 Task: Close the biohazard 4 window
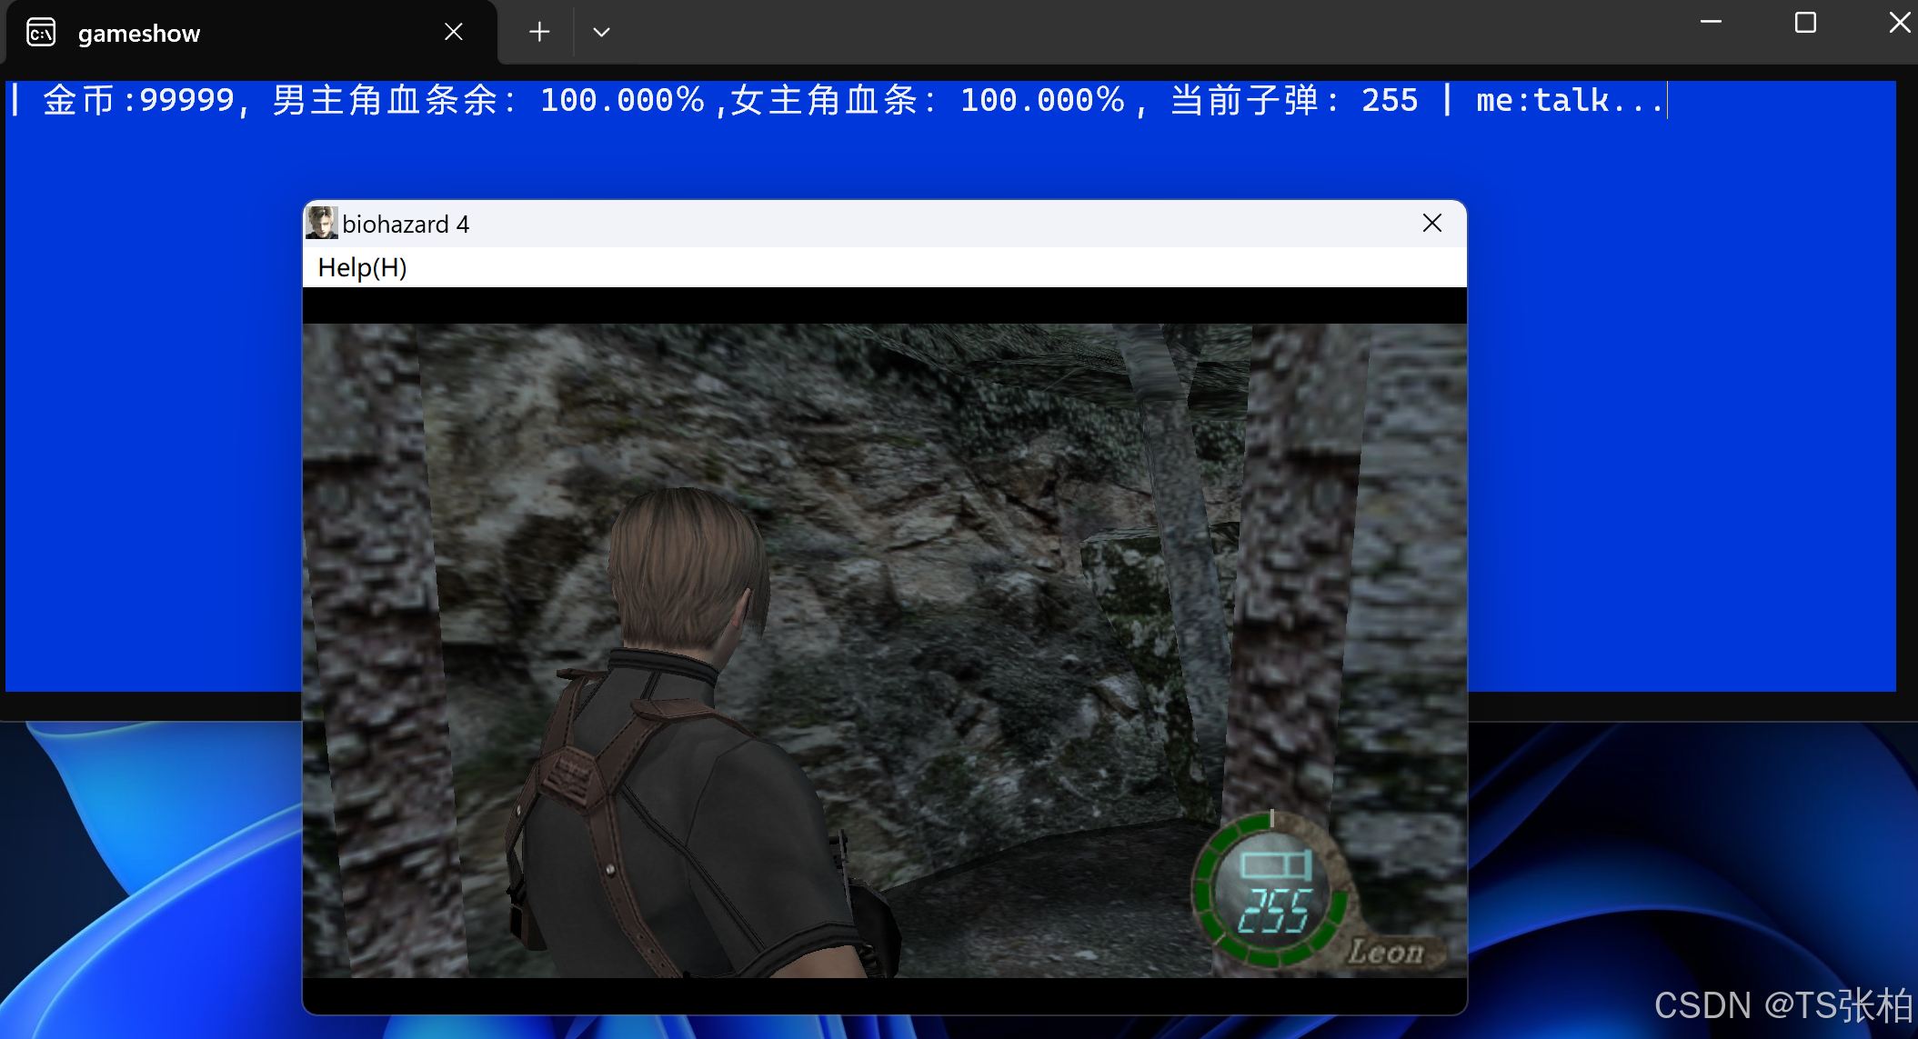(x=1431, y=224)
